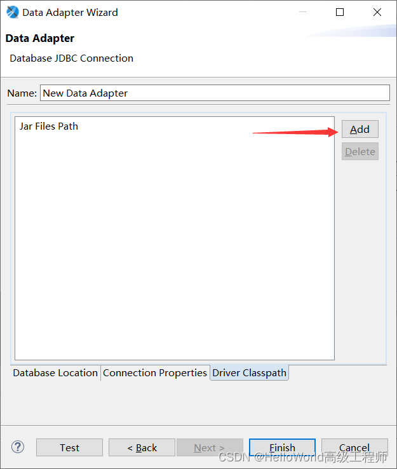
Task: Maximize the Data Adapter Wizard window
Action: tap(340, 12)
